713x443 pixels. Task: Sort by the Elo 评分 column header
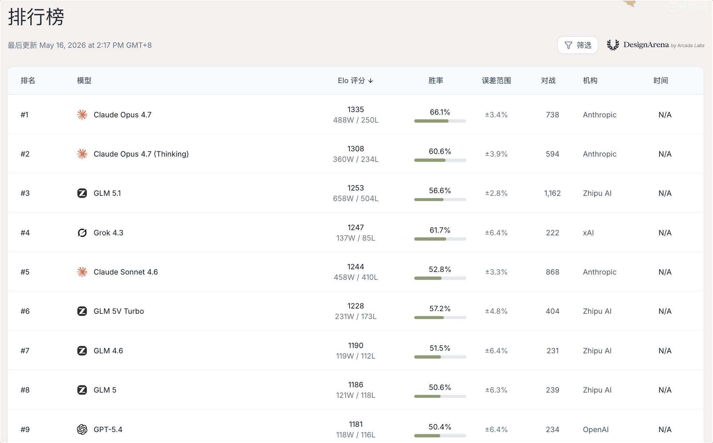pyautogui.click(x=356, y=81)
